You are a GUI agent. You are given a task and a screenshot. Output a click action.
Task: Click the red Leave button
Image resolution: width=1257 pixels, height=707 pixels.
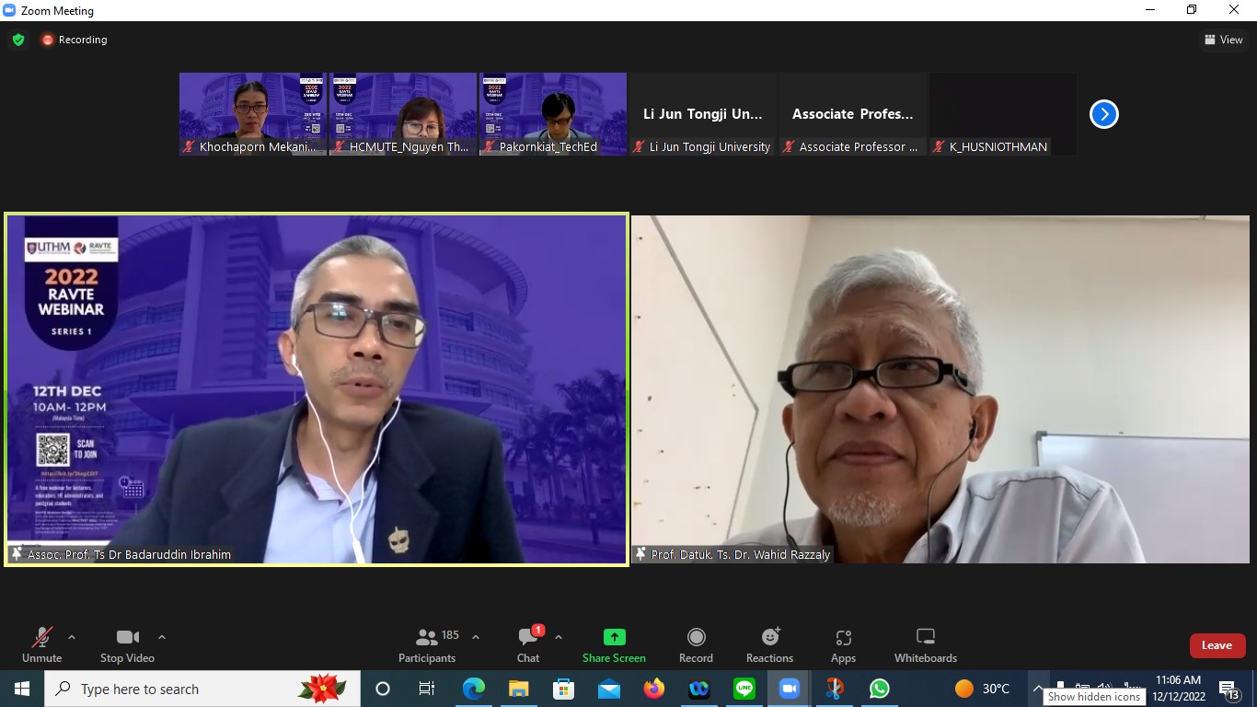tap(1217, 645)
